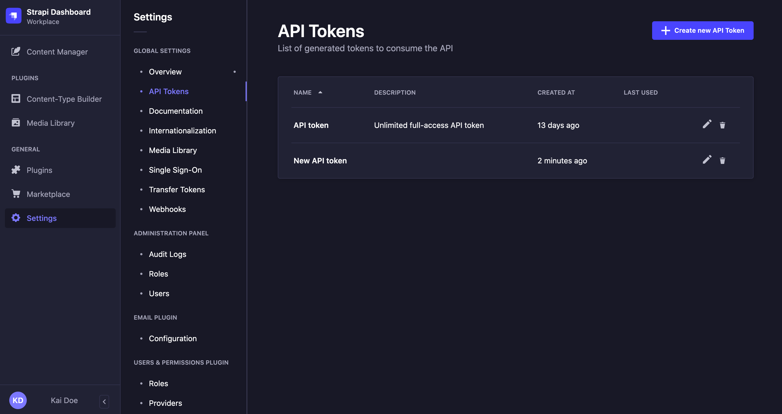This screenshot has width=782, height=414.
Task: Open the Webhooks settings section
Action: coord(167,209)
